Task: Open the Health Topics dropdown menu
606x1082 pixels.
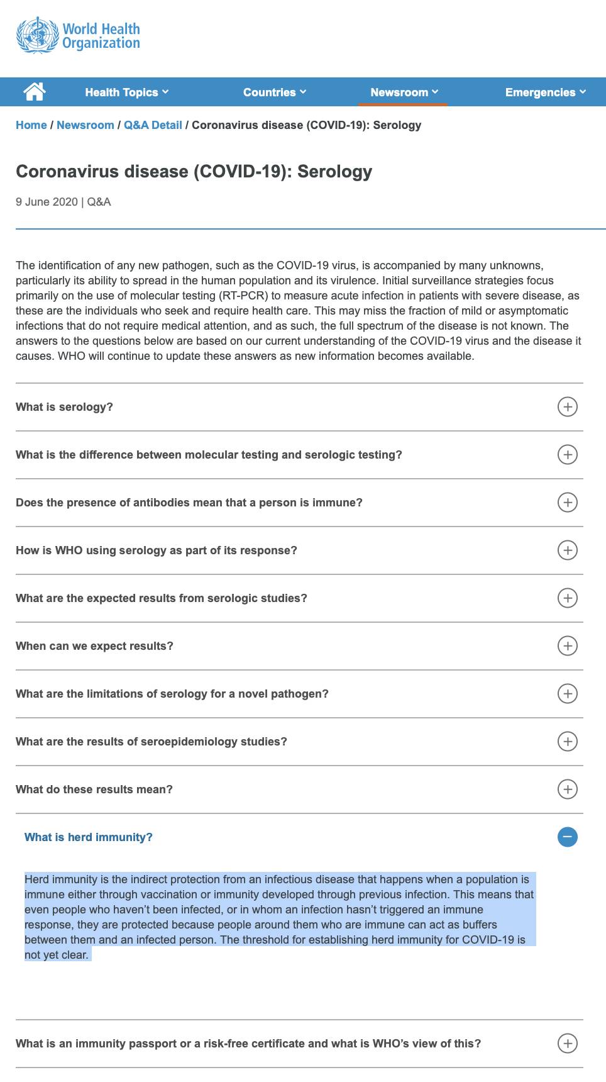Action: point(127,92)
